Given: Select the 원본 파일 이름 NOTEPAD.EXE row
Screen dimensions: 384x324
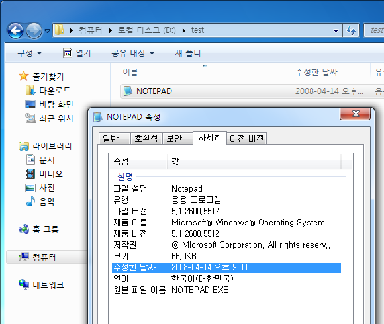Looking at the screenshot, I should click(226, 290).
